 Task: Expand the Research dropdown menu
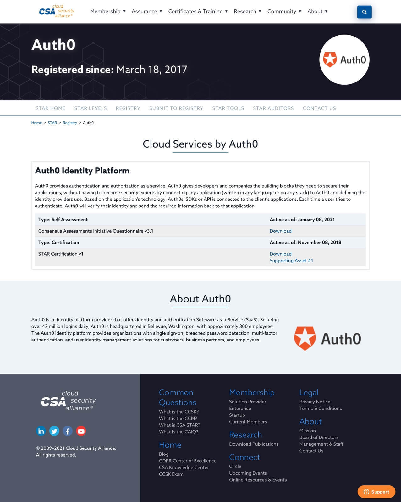(x=248, y=11)
